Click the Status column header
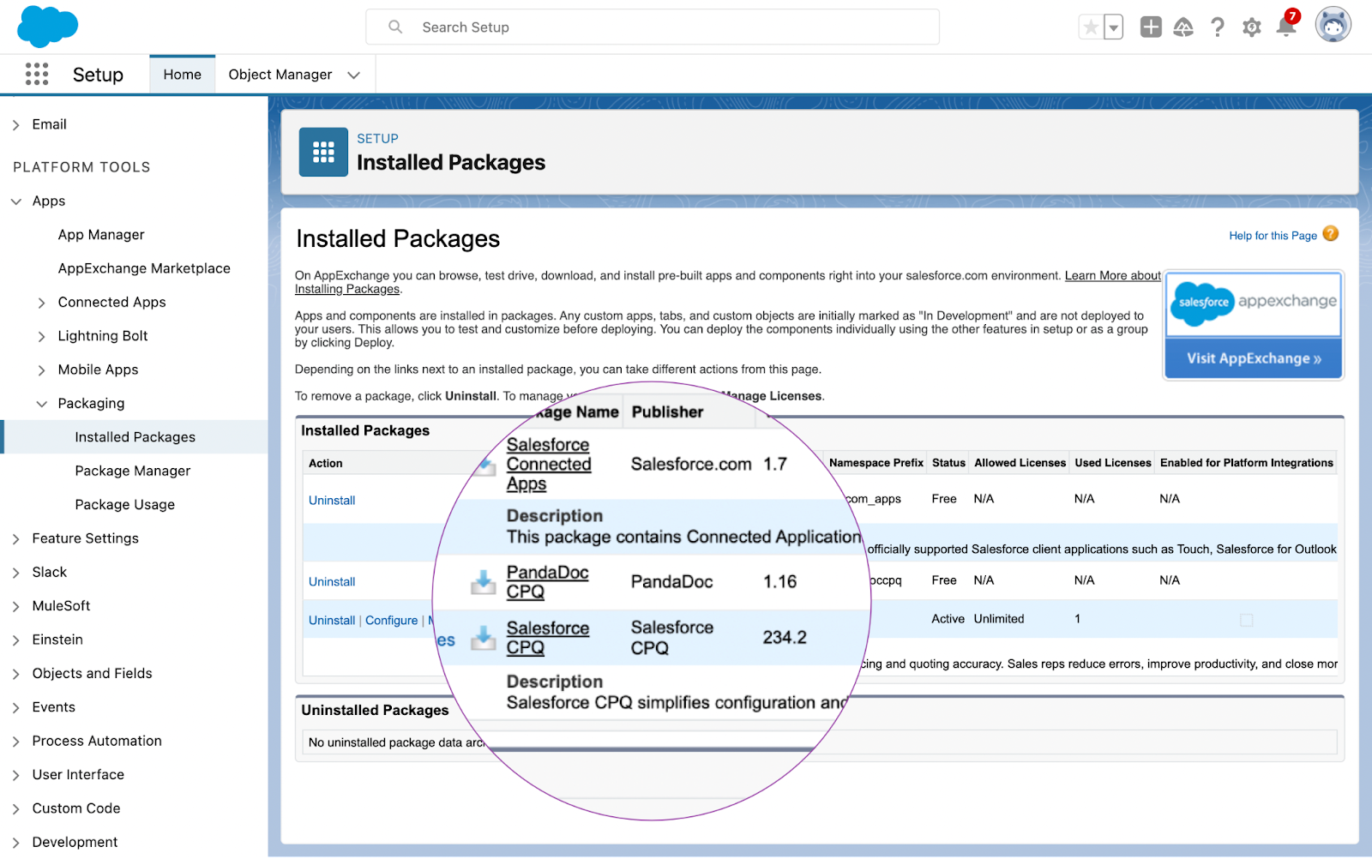 coord(948,463)
